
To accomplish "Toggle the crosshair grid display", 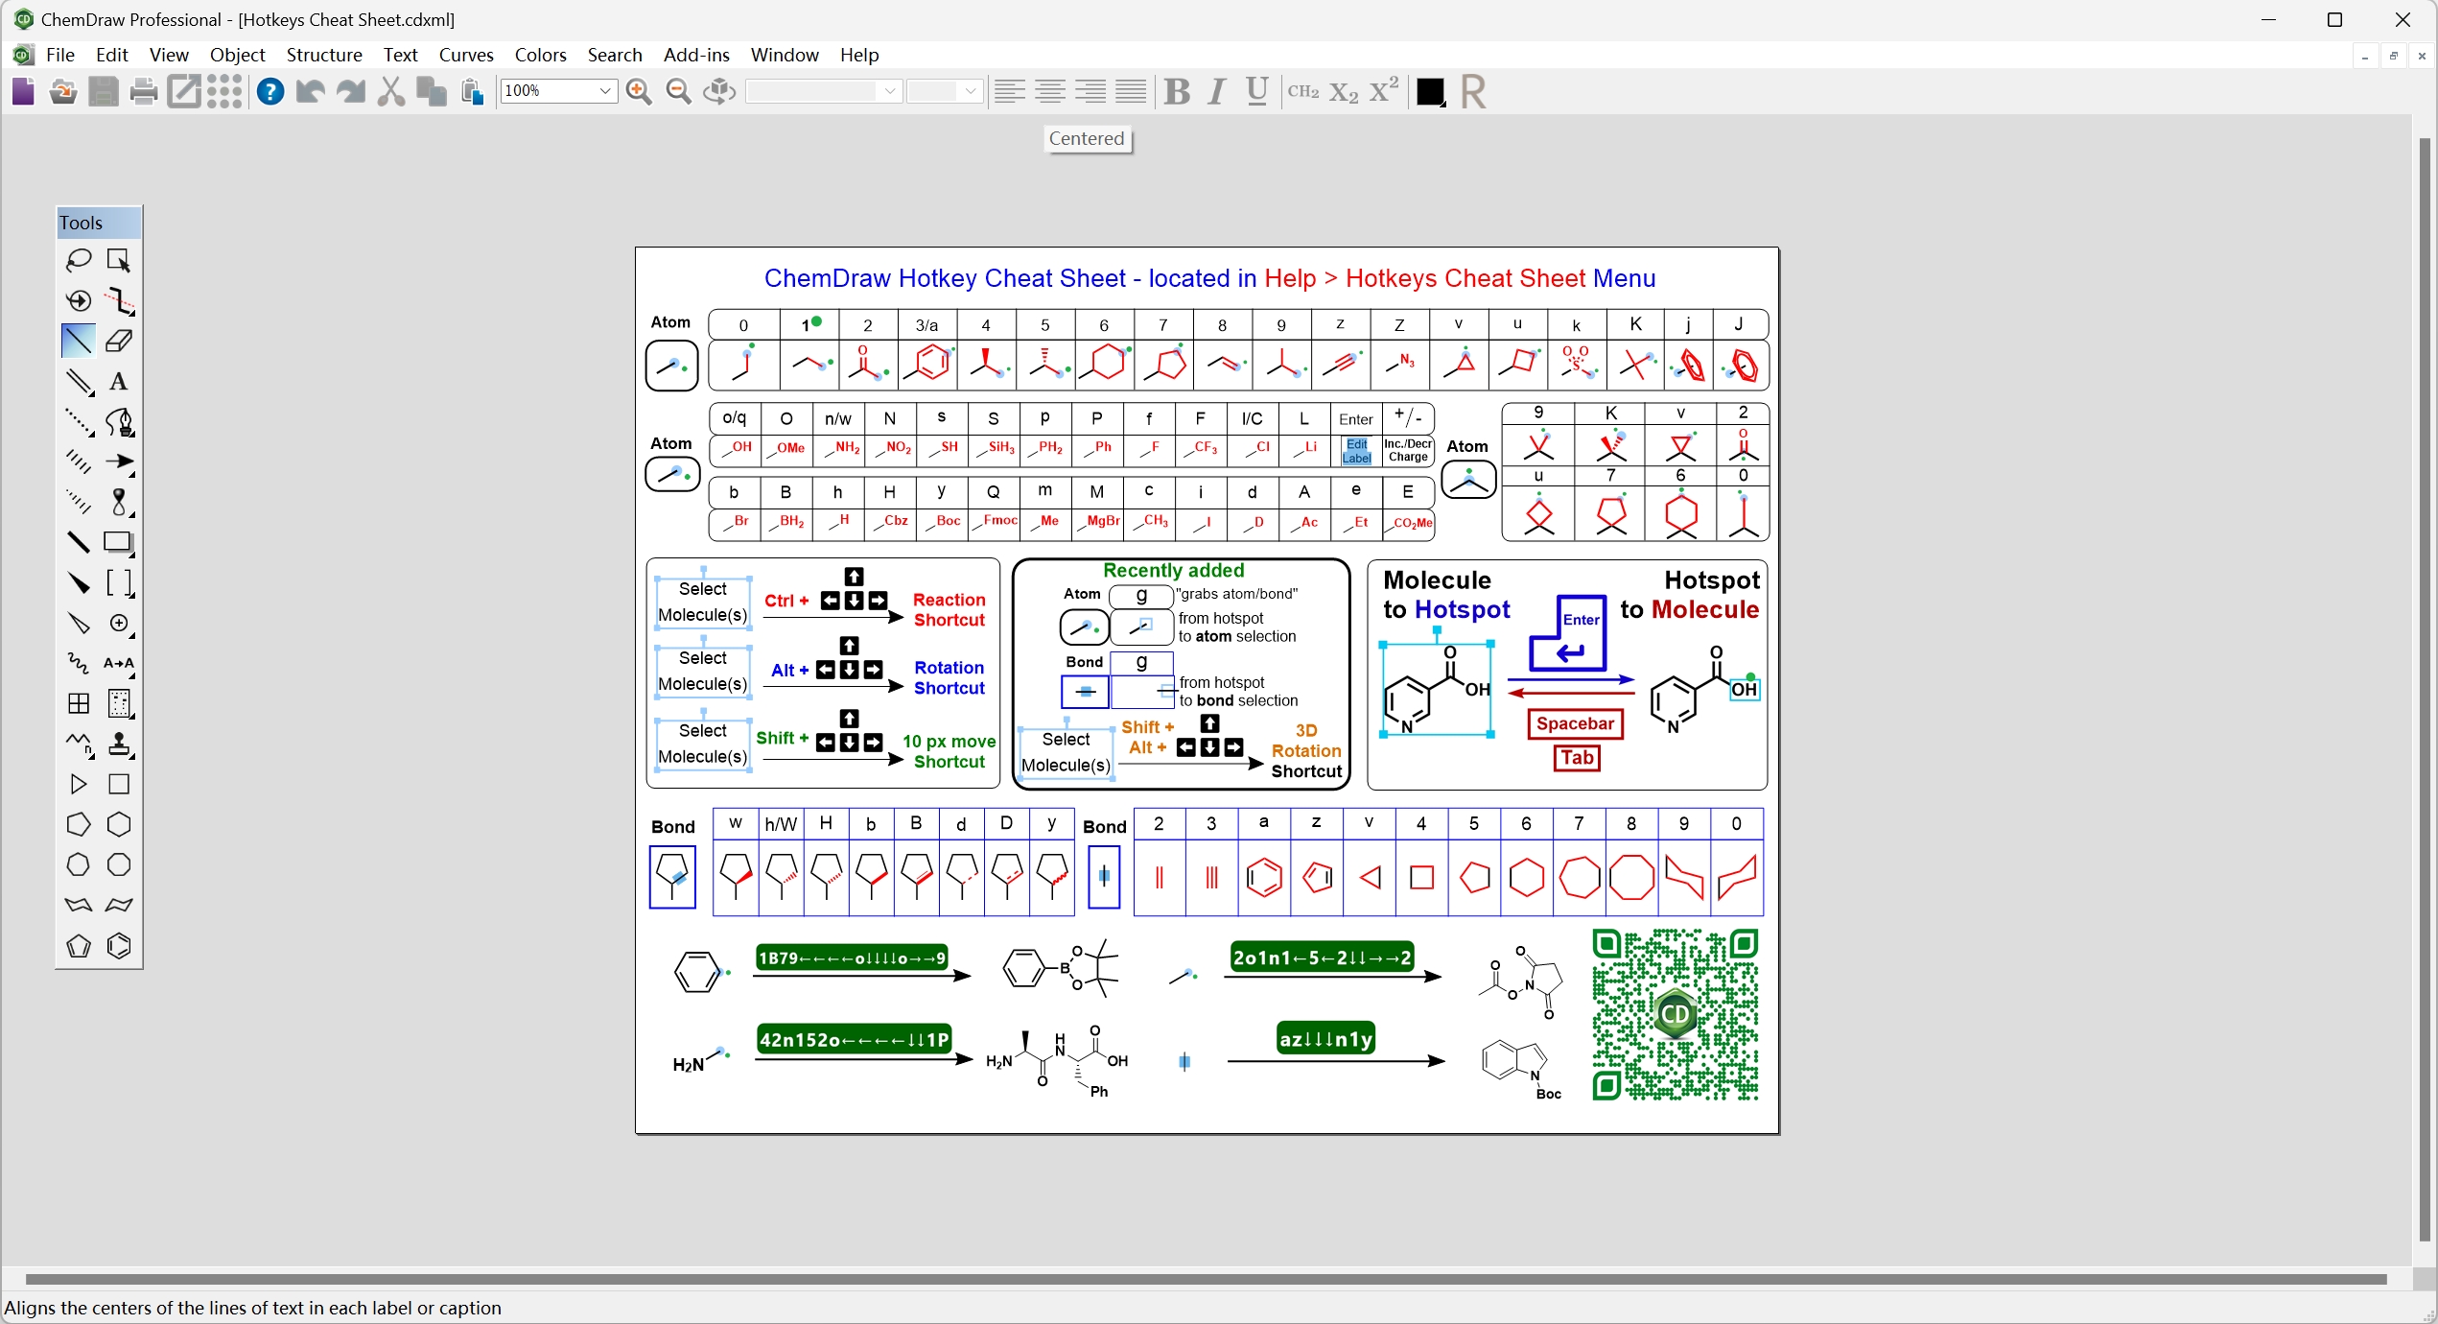I will [224, 91].
